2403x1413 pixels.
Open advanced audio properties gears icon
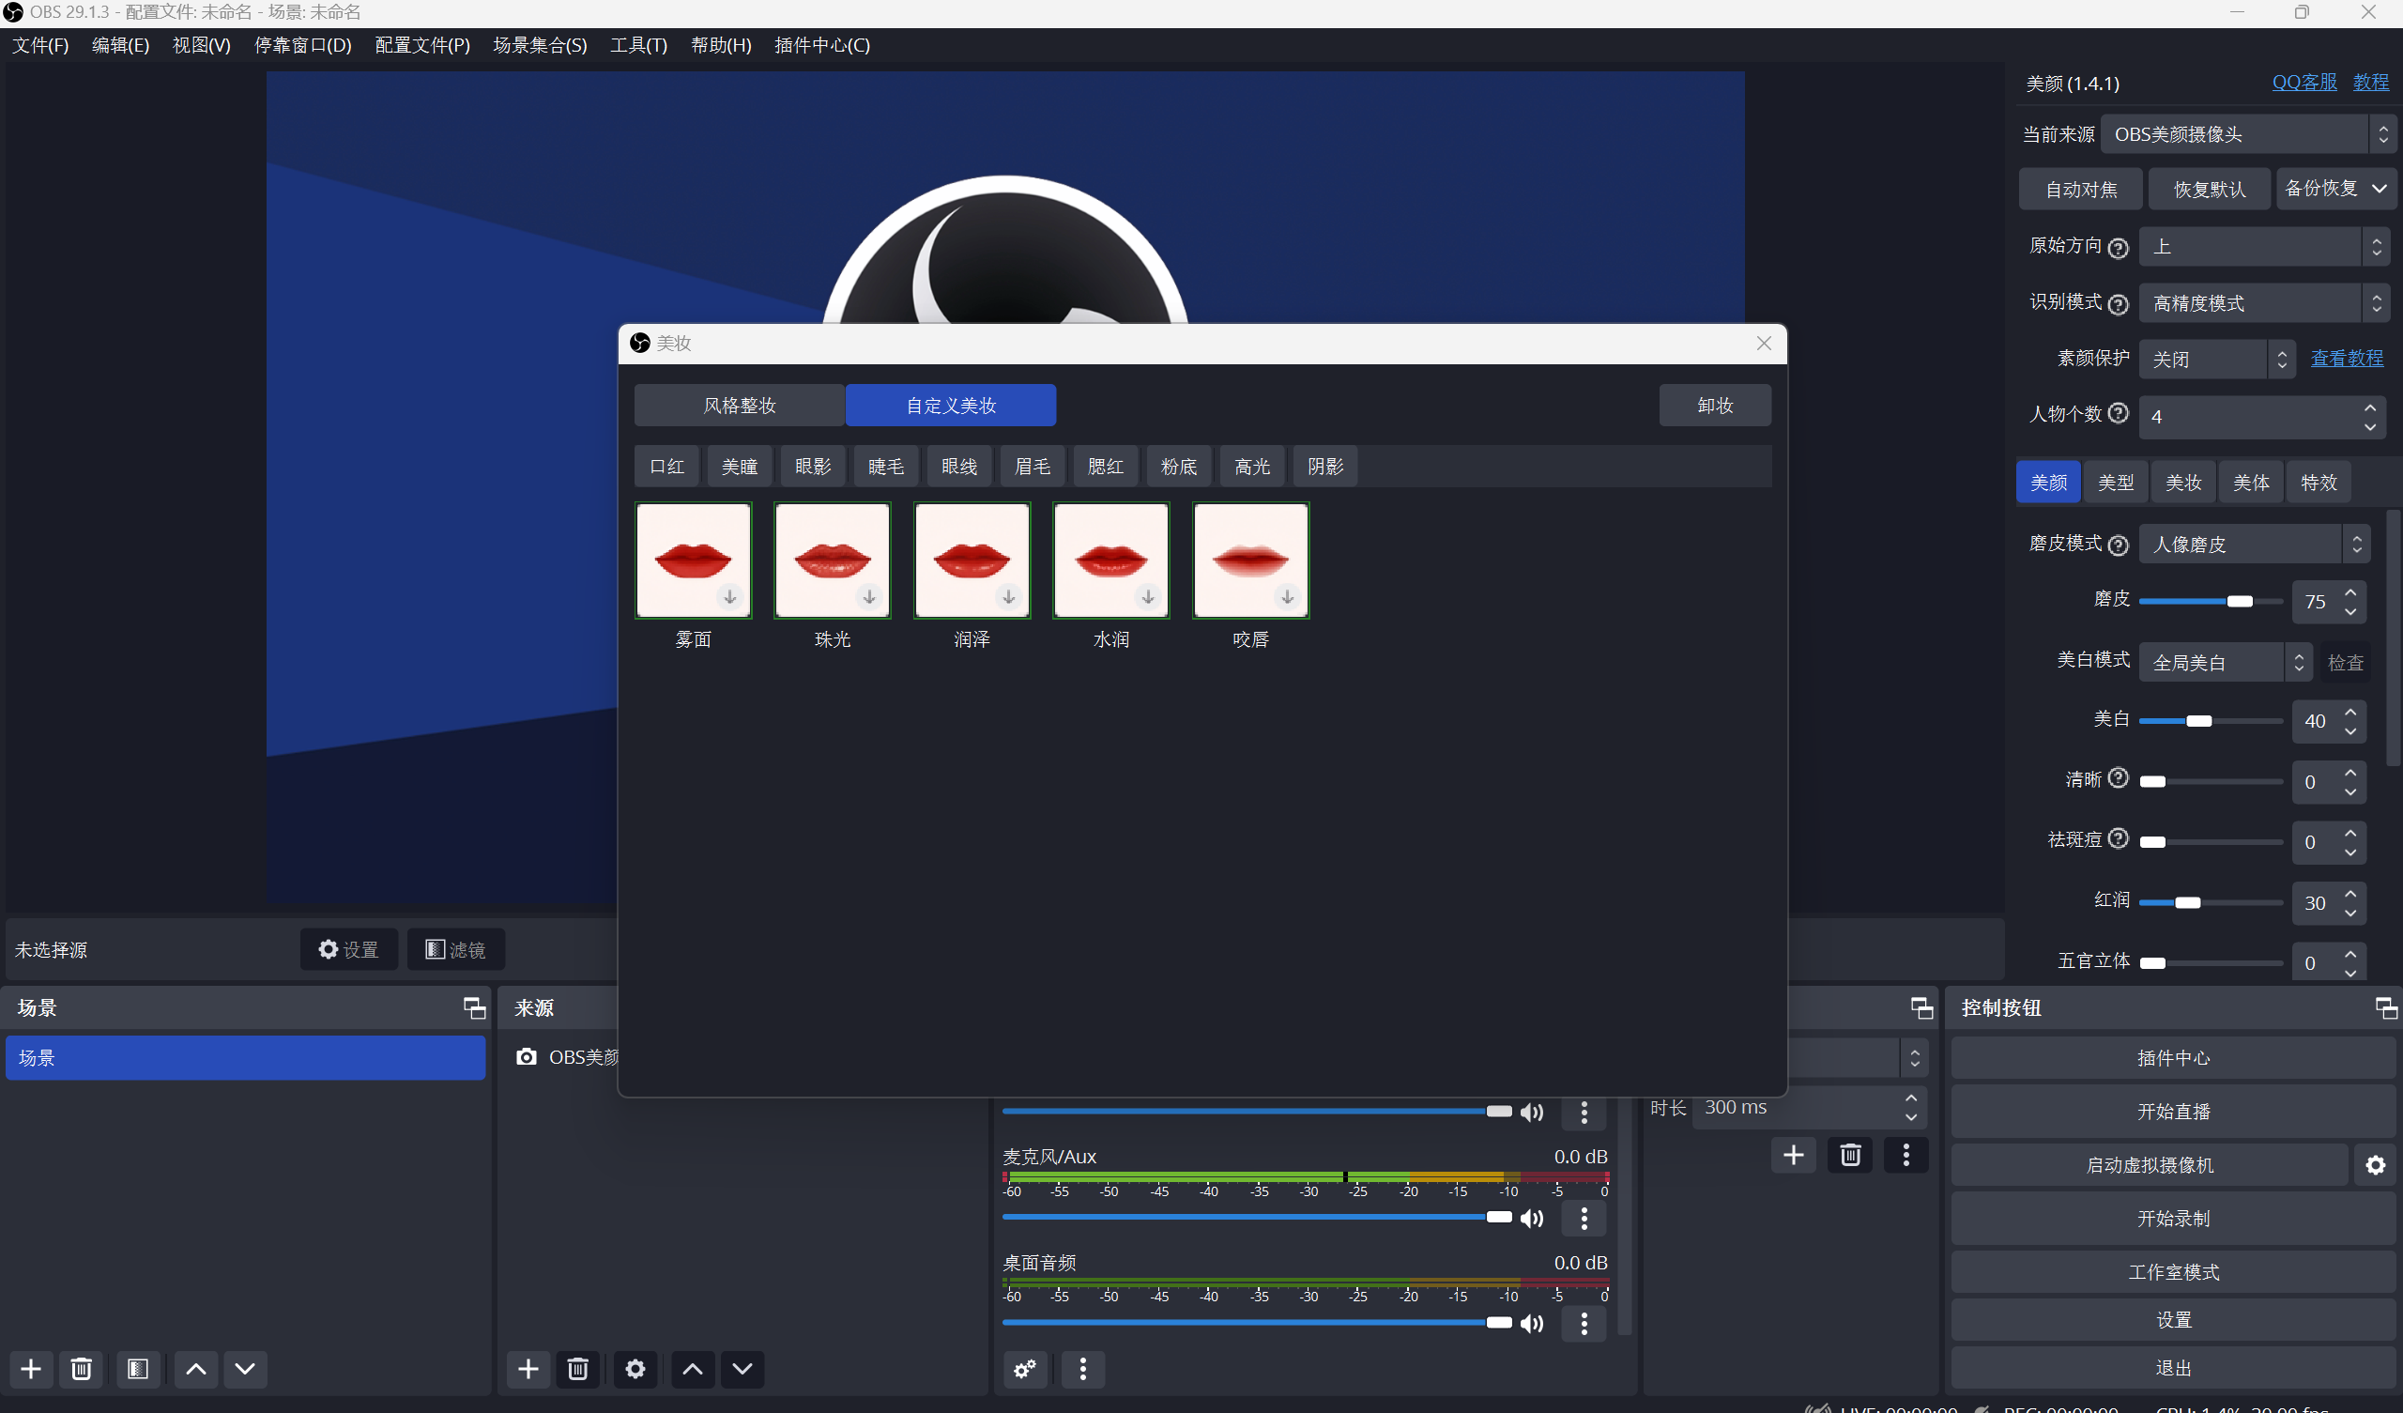pos(1025,1368)
